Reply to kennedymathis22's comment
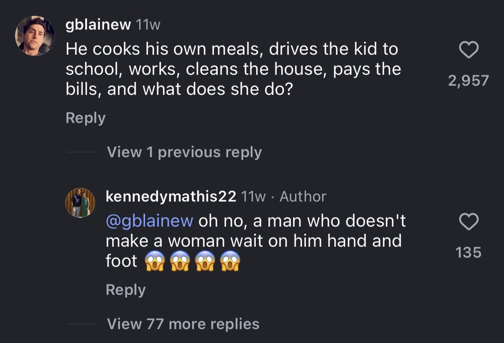The height and width of the screenshot is (343, 504). 125,289
